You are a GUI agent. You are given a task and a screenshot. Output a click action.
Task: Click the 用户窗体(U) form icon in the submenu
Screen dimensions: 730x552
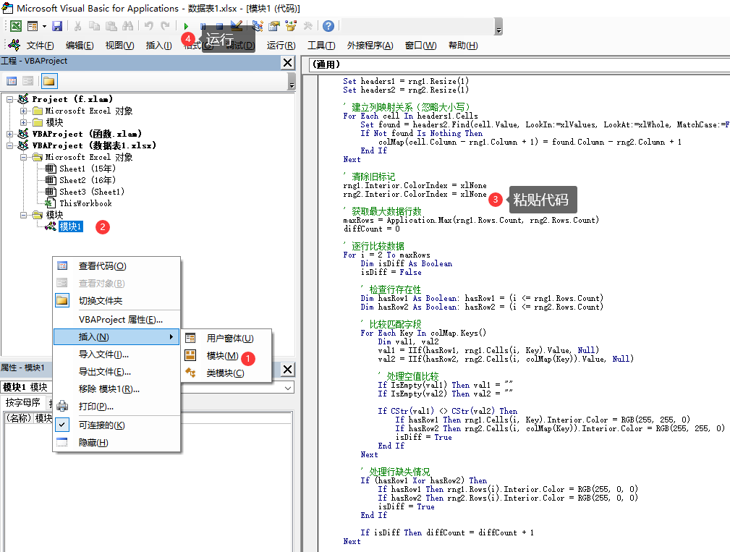click(190, 339)
